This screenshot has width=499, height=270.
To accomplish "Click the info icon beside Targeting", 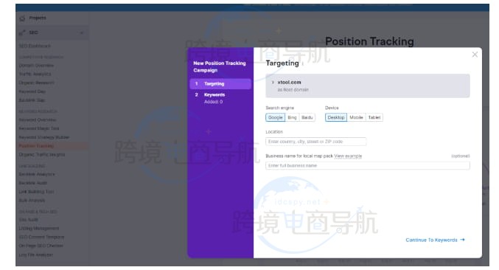I will tap(303, 64).
